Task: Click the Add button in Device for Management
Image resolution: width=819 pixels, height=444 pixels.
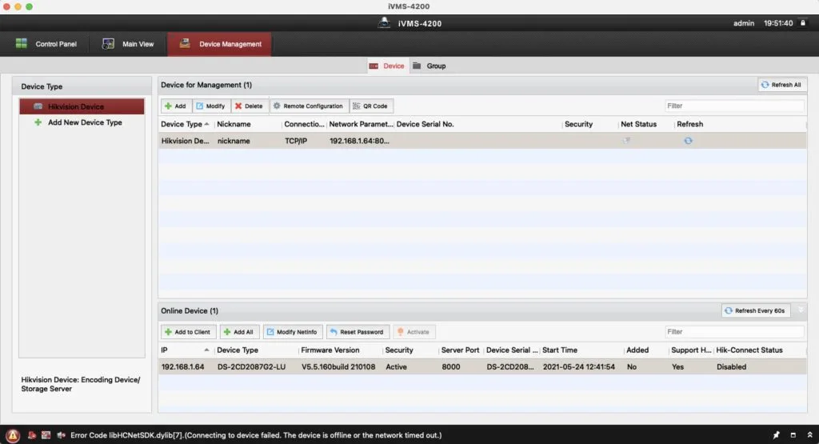Action: (176, 106)
